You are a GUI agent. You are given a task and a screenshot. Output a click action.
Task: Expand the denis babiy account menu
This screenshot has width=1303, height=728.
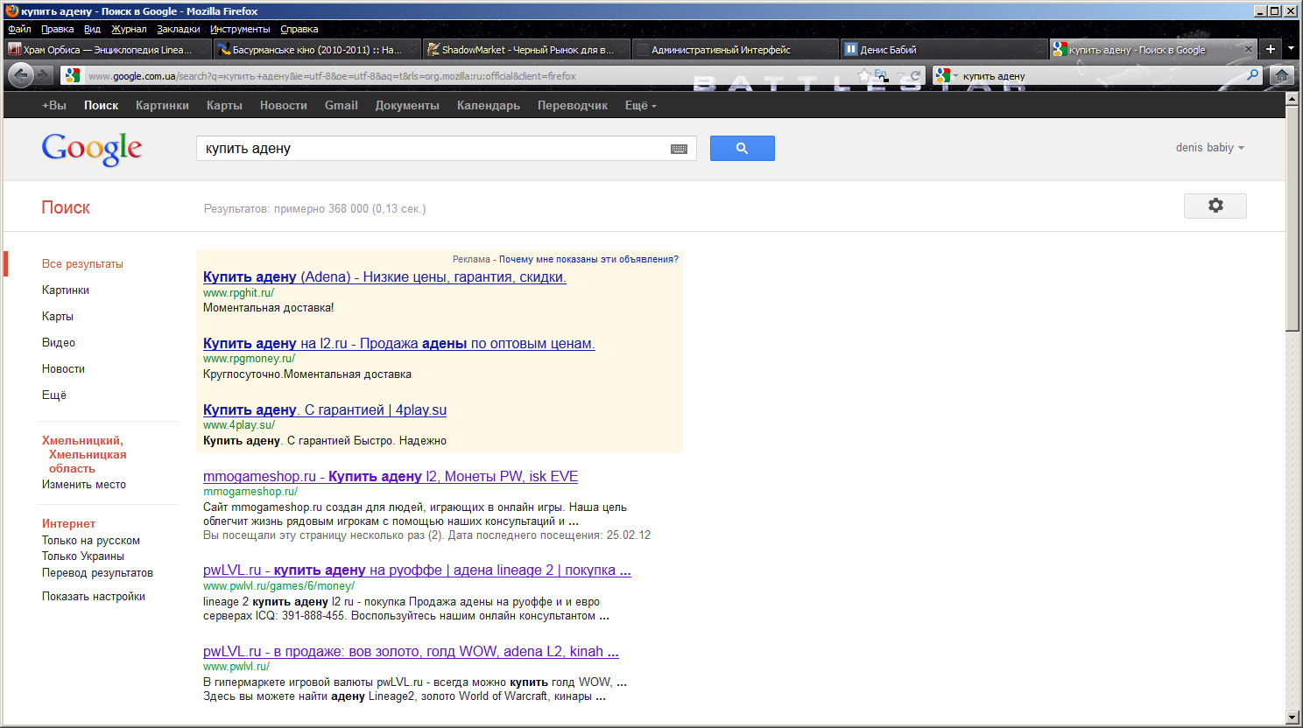[1210, 148]
